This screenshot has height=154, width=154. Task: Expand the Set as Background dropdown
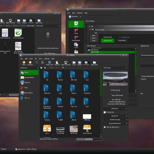115,124
